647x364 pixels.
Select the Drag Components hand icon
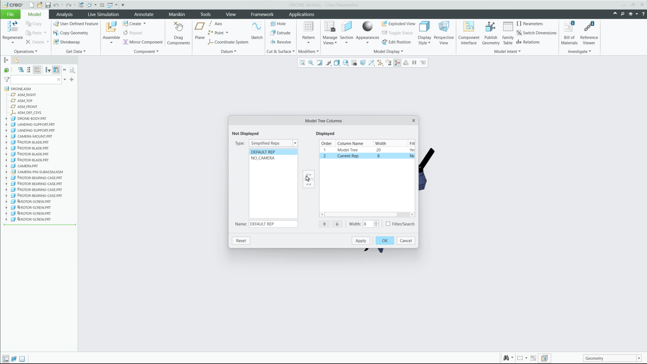click(178, 27)
